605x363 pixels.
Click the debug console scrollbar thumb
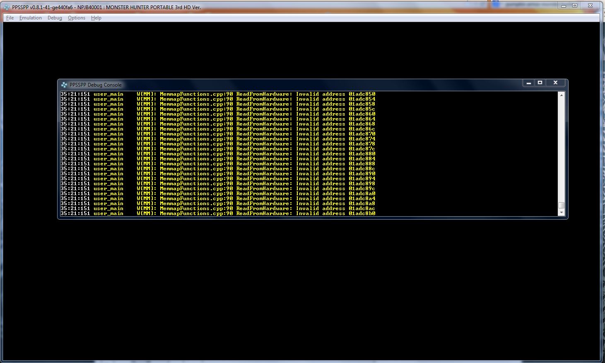coord(562,205)
